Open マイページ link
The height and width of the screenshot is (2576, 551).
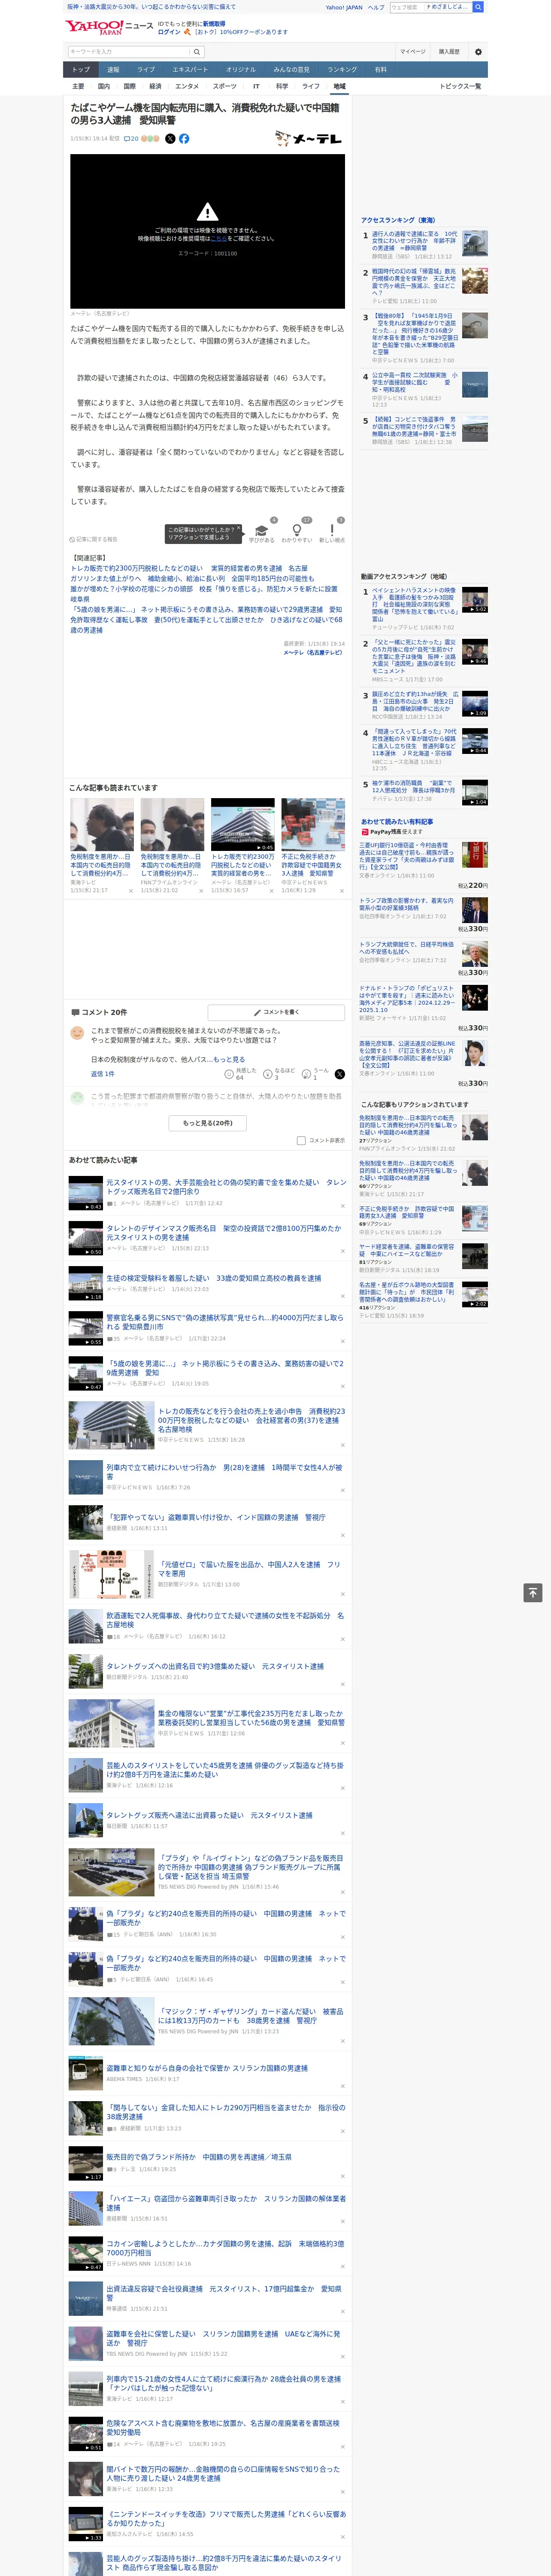point(412,52)
